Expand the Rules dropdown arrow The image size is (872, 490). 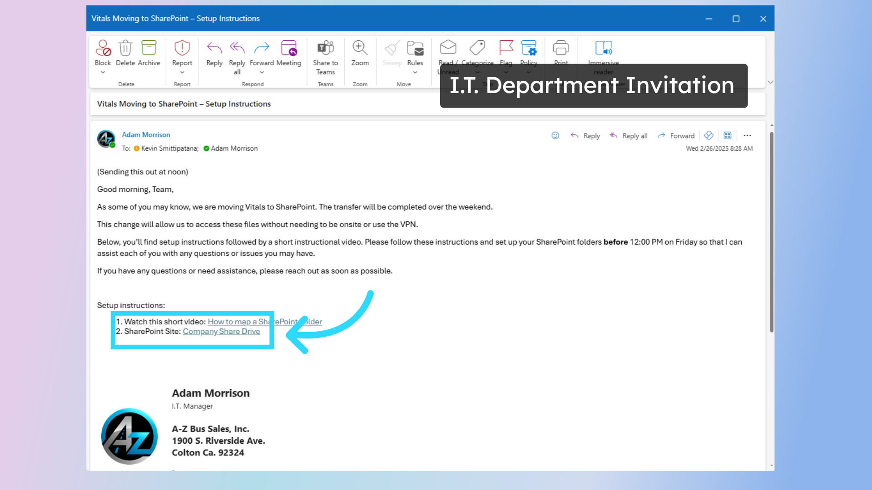click(415, 73)
